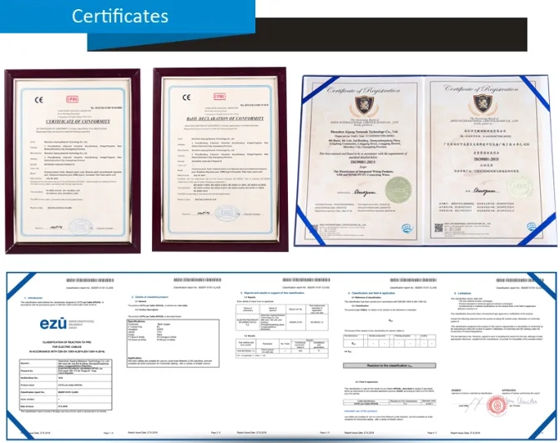The width and height of the screenshot is (560, 443).
Task: Click the QR code on Chinese registration certificate
Action: tap(439, 228)
